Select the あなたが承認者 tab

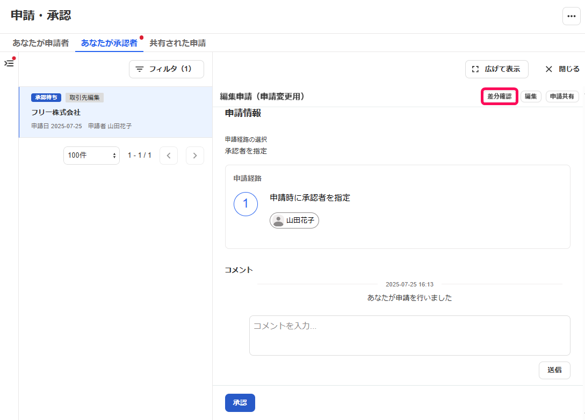point(109,43)
